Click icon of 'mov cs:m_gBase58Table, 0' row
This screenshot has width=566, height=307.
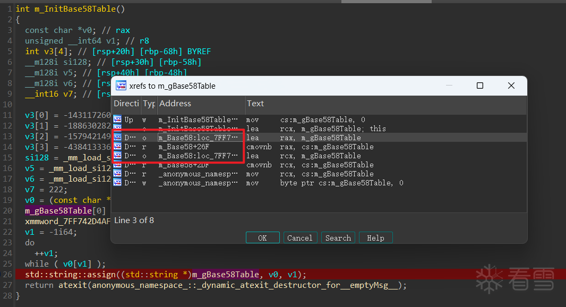pyautogui.click(x=118, y=120)
